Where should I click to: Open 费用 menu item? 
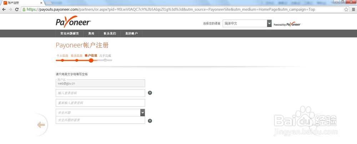click(91, 34)
